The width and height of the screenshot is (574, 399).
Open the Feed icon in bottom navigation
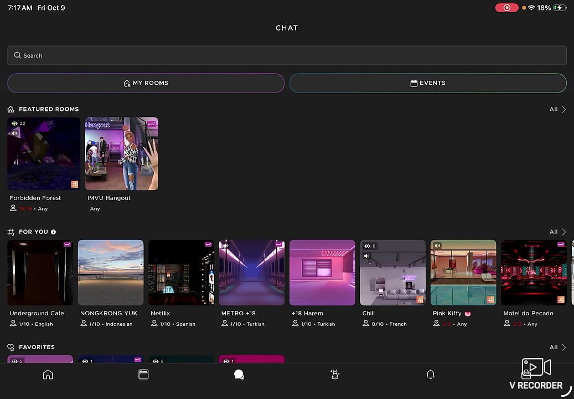point(143,375)
